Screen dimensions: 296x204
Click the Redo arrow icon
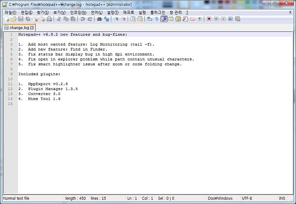[90, 19]
